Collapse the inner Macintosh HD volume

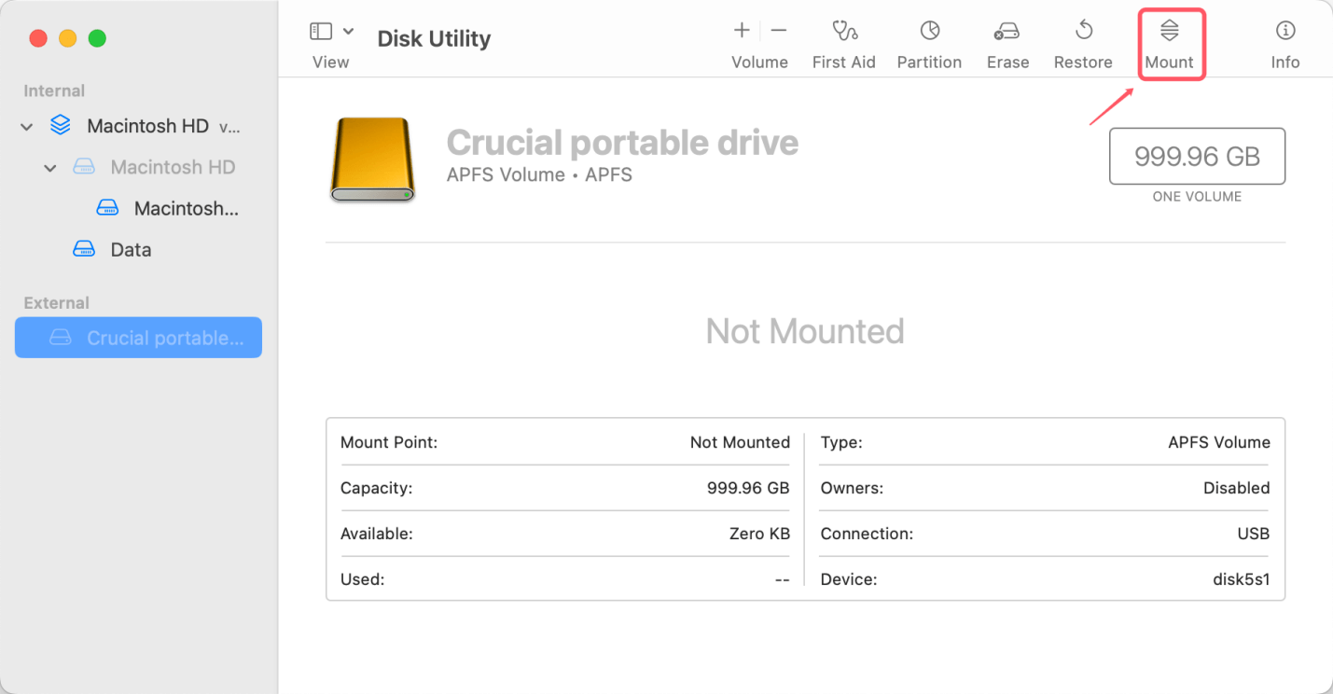coord(50,167)
